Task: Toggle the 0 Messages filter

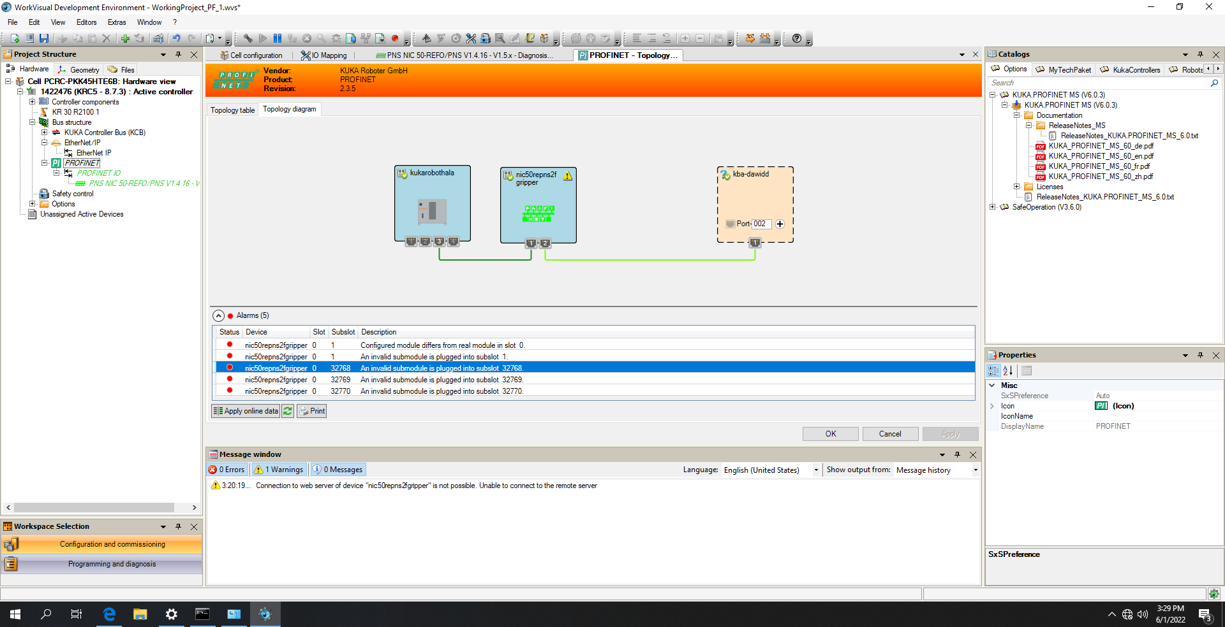Action: click(338, 470)
